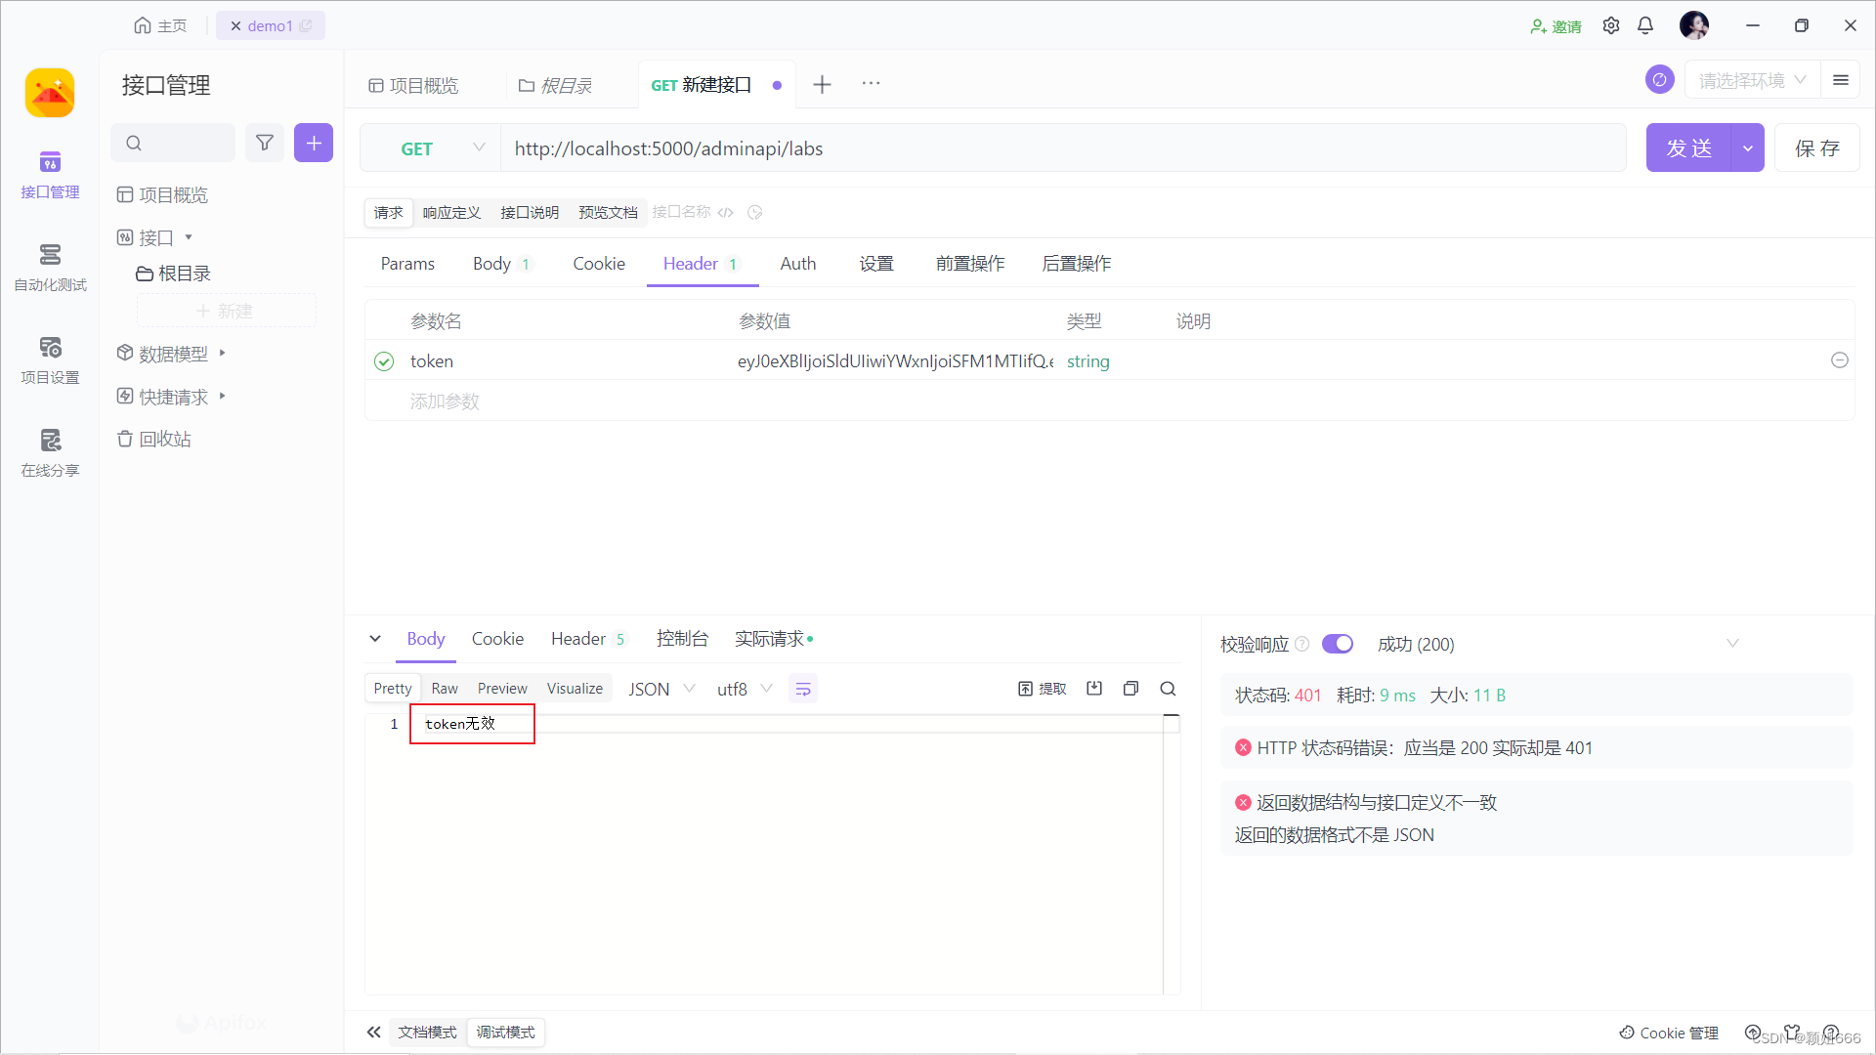Open the 控制台 response tab
The image size is (1876, 1055).
point(682,639)
